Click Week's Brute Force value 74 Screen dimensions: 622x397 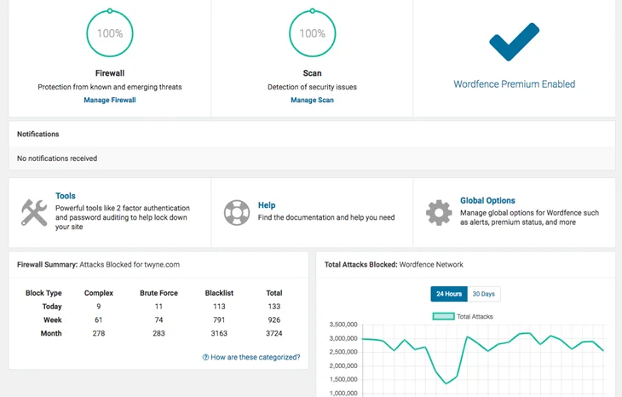(158, 319)
